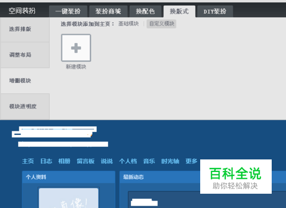Choose 增删模块 in the sidebar

(25, 81)
